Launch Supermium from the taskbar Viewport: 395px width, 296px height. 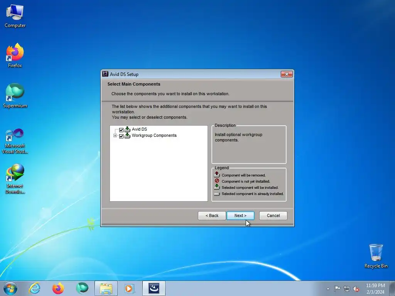coord(82,288)
